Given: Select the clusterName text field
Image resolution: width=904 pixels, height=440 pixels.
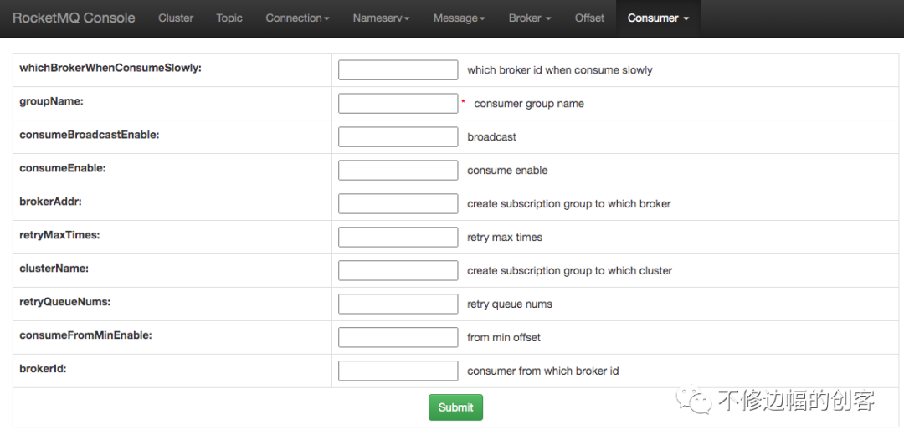Looking at the screenshot, I should [x=398, y=271].
